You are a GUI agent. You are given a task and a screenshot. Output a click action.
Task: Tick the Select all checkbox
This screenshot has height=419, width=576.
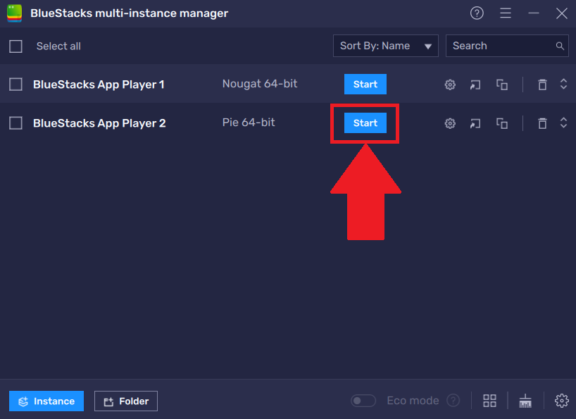click(15, 46)
